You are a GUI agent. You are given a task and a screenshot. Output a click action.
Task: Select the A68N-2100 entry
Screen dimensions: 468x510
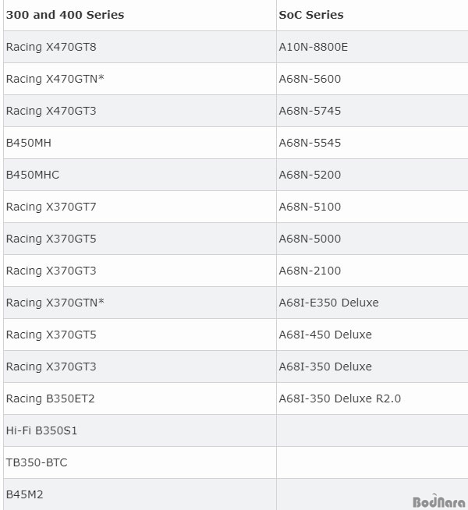coord(310,271)
